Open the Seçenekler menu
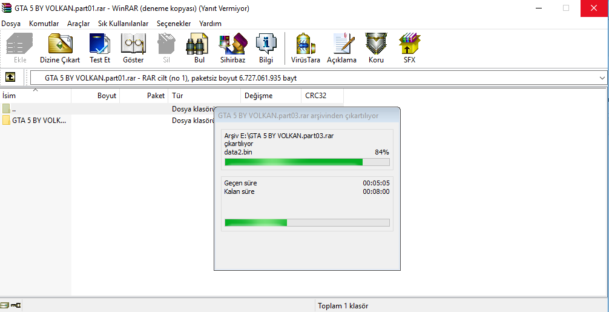 click(x=174, y=24)
